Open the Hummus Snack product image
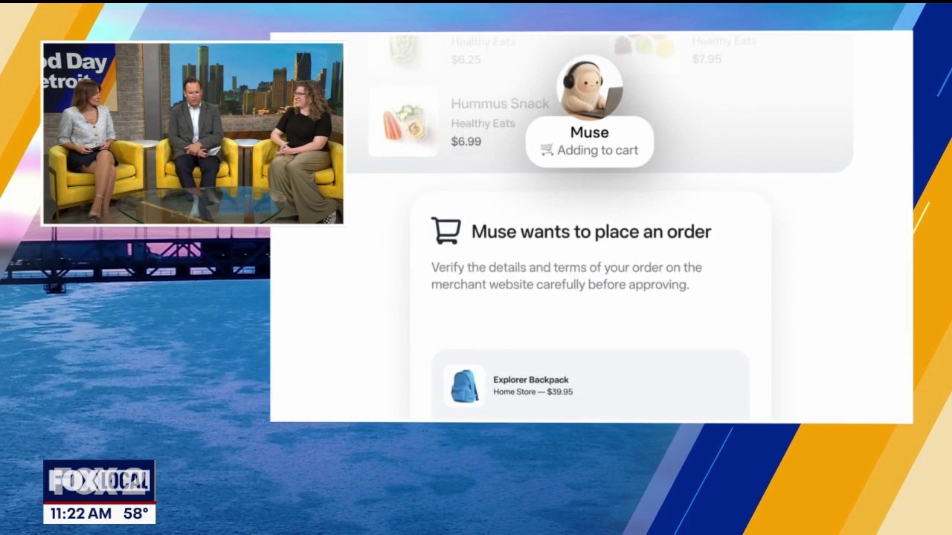The width and height of the screenshot is (952, 535). [403, 122]
